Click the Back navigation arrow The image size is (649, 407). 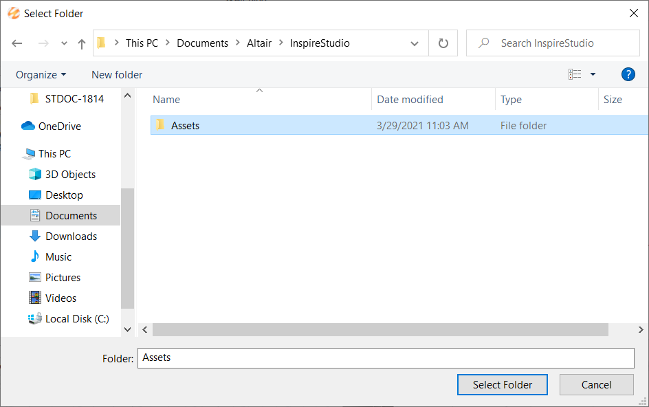[17, 43]
